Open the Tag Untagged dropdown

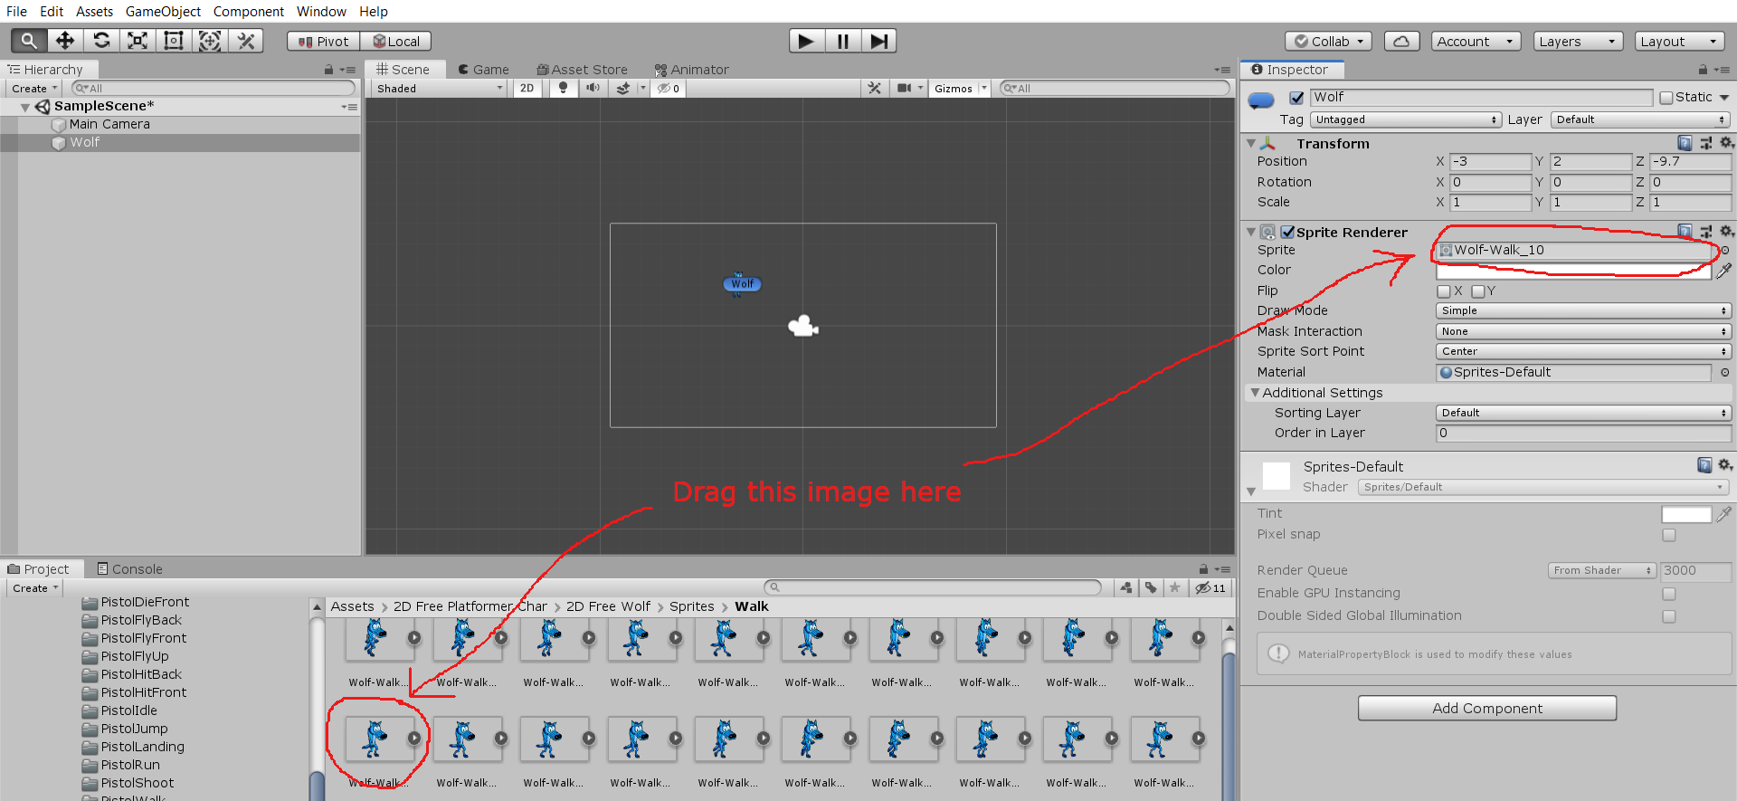[x=1406, y=119]
